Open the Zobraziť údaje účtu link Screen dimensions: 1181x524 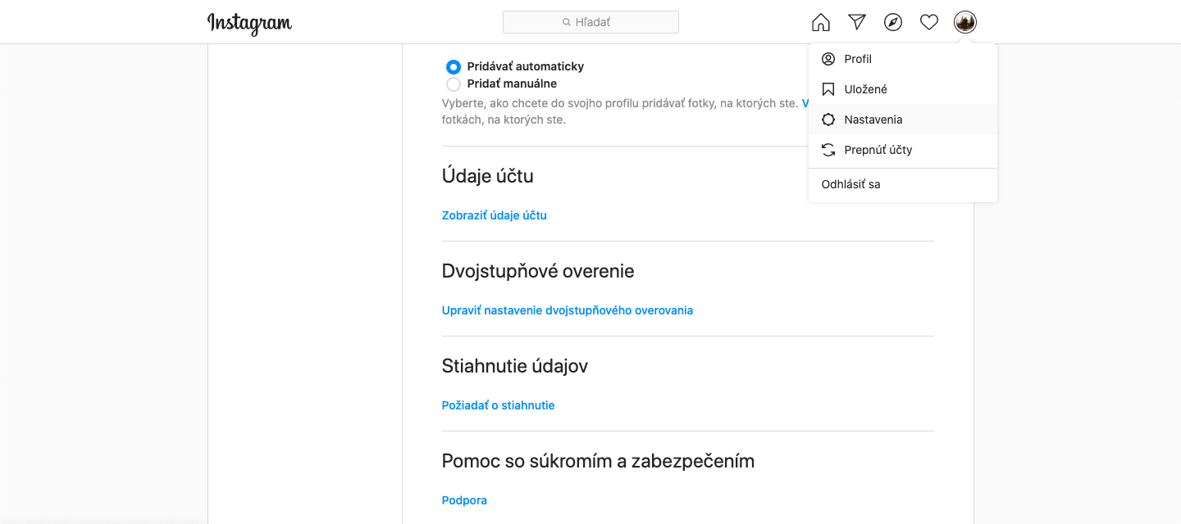pos(495,215)
